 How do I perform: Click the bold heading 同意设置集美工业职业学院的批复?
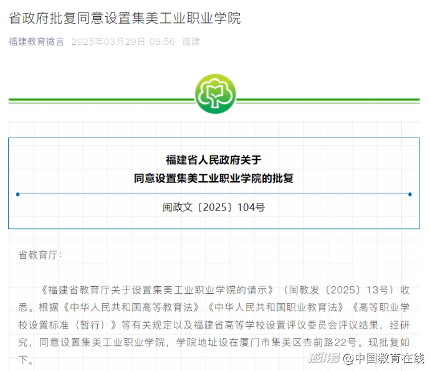pos(214,178)
